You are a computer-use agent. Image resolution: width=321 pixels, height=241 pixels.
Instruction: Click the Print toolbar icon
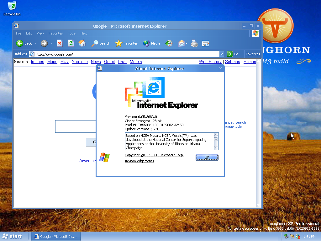[x=194, y=43]
